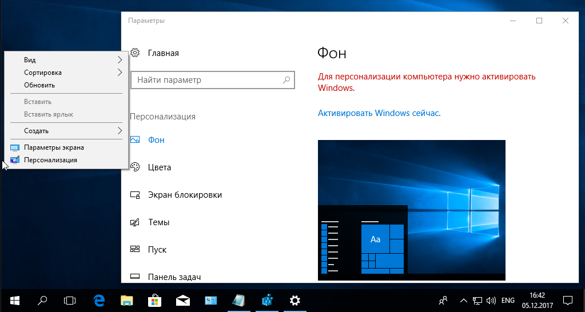
Task: Launch Microsoft Edge from the taskbar
Action: (98, 300)
